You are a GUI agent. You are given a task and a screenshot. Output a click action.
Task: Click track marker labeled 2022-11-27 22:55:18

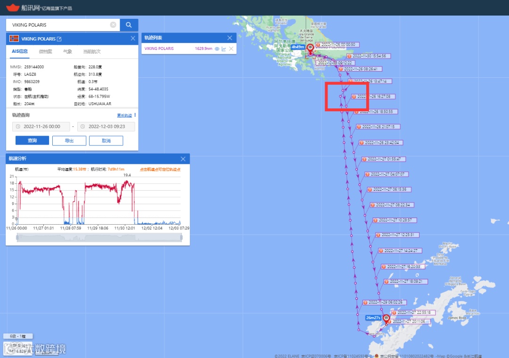click(413, 313)
